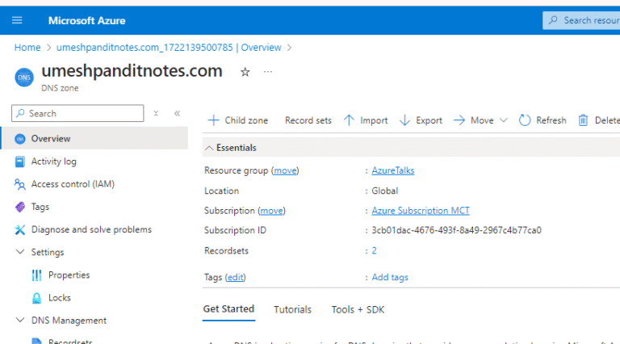Open the Move dropdown chevron
Viewport: 620px width, 344px height.
click(504, 120)
